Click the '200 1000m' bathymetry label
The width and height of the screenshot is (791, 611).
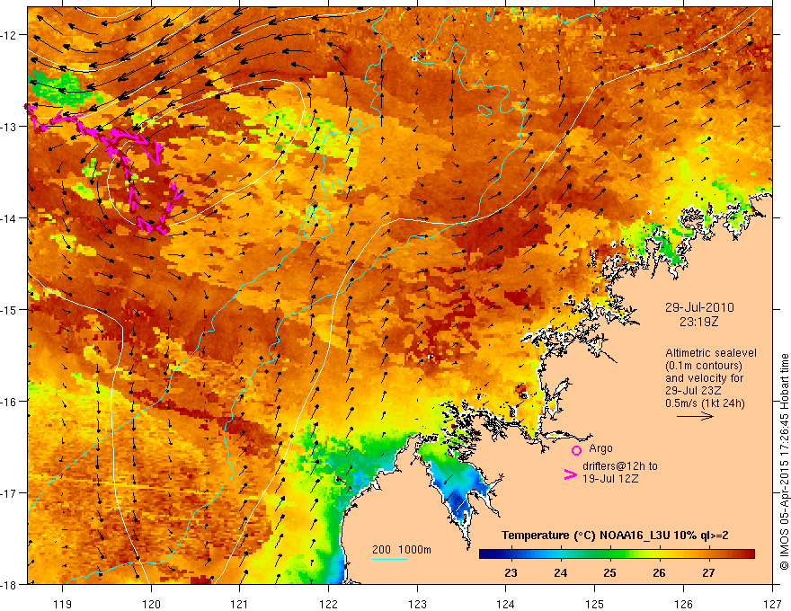[402, 550]
